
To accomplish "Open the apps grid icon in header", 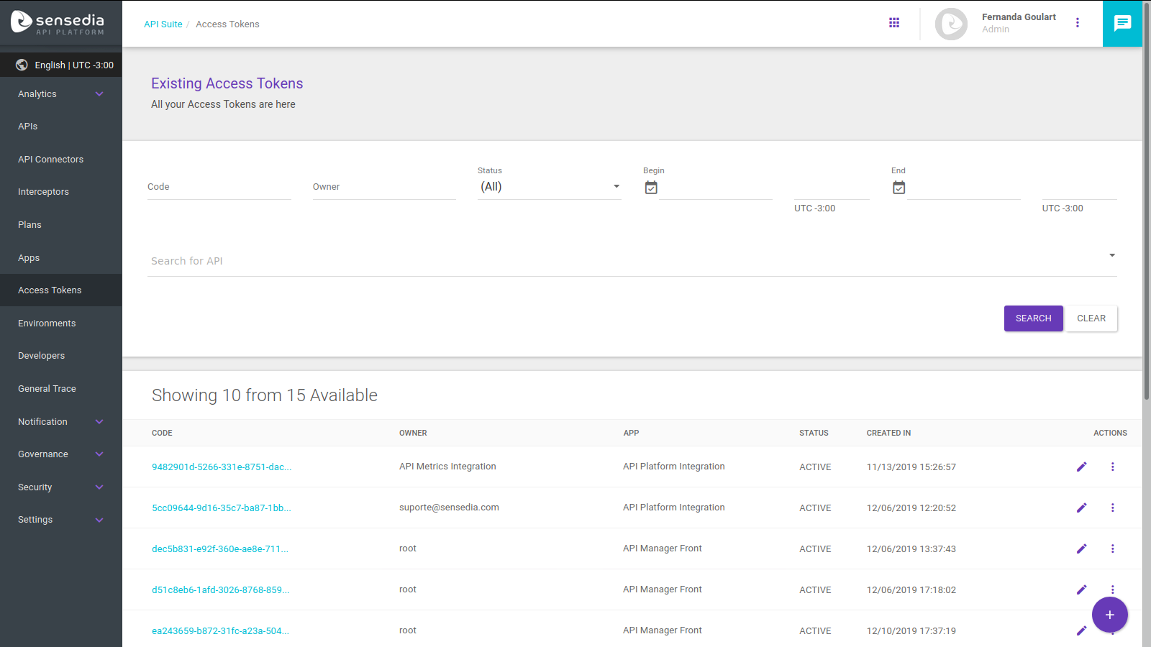I will [x=894, y=23].
